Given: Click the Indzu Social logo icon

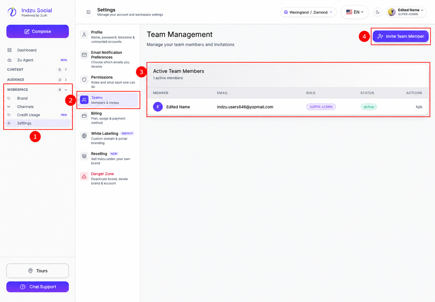Looking at the screenshot, I should [x=12, y=12].
